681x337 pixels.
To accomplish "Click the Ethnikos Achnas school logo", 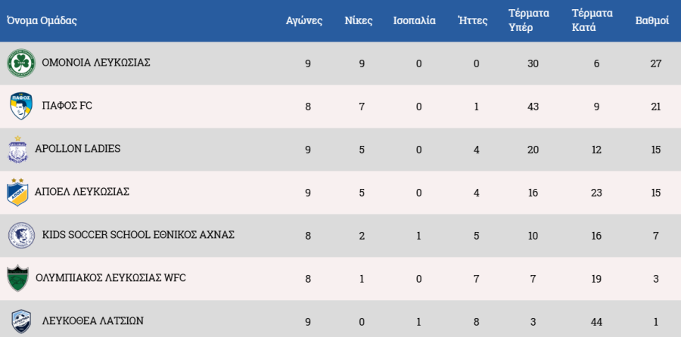I will 20,236.
